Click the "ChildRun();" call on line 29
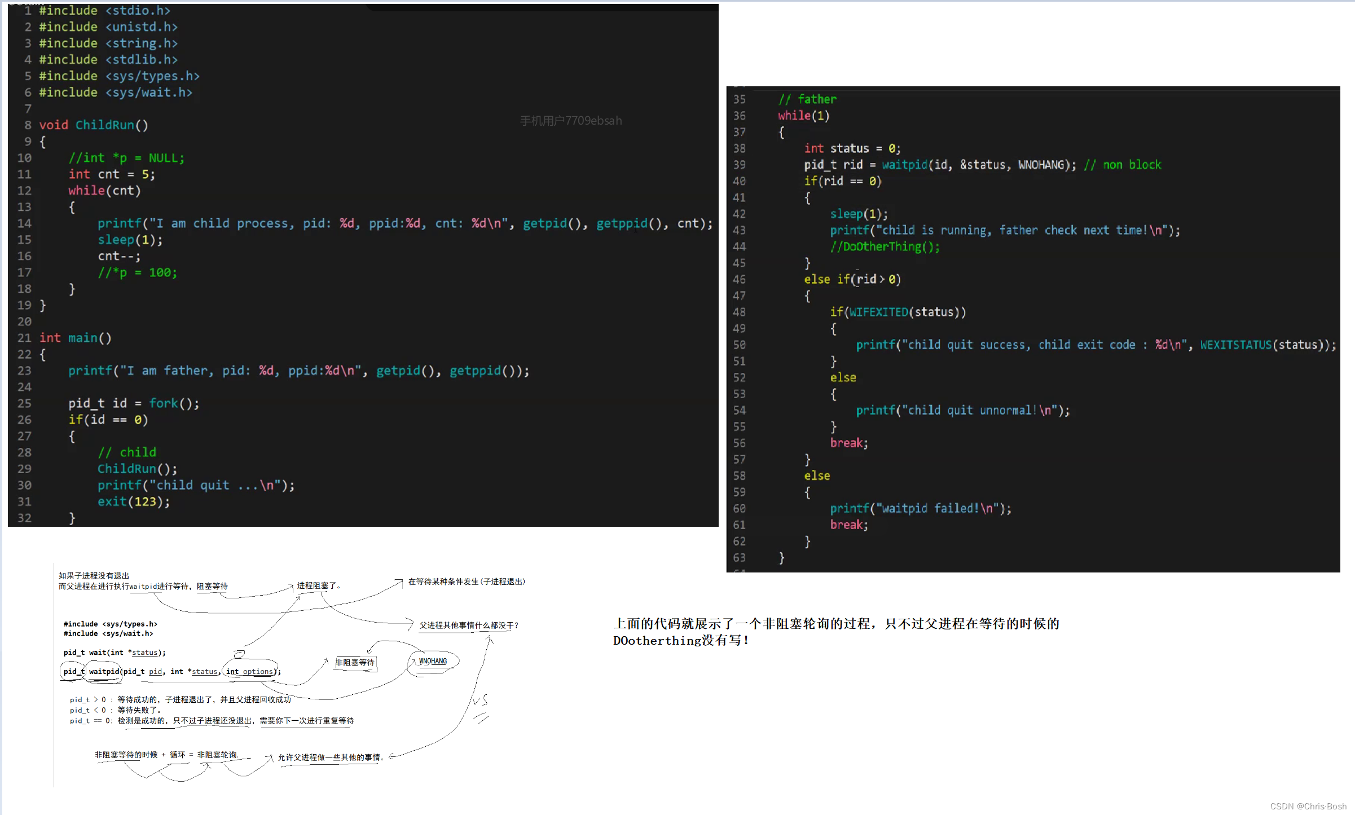This screenshot has width=1355, height=815. pos(138,469)
